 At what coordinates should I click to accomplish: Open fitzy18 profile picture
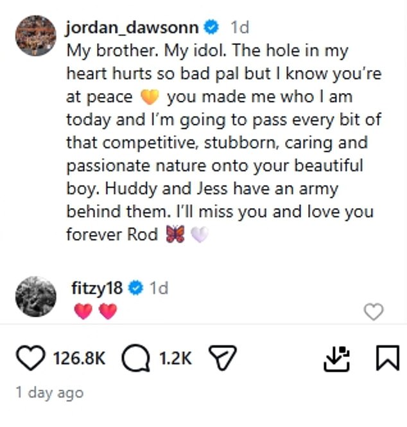coord(36,297)
